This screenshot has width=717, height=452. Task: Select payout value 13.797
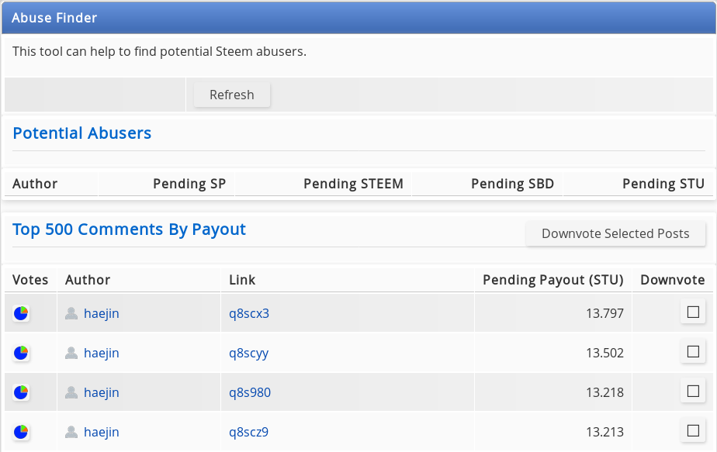pyautogui.click(x=605, y=313)
